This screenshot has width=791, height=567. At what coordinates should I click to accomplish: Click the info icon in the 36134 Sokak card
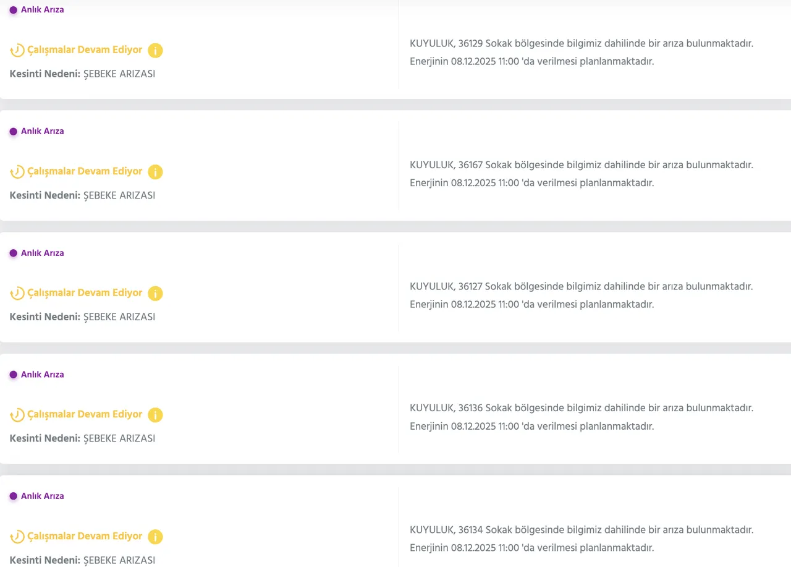coord(155,537)
